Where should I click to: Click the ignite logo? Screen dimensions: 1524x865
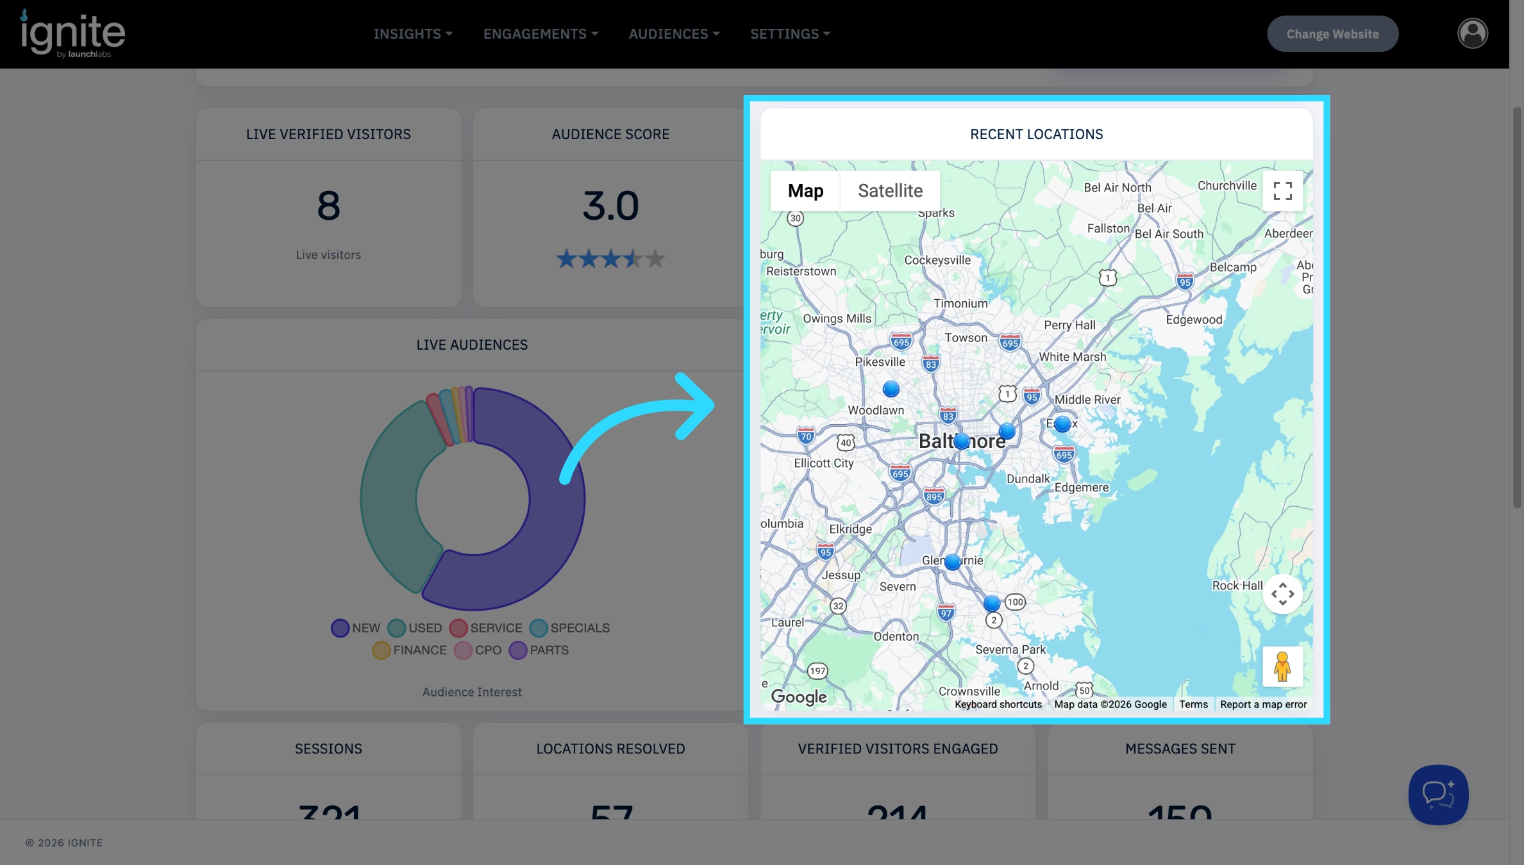click(x=72, y=33)
